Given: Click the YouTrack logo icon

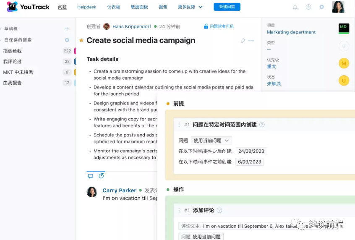Looking at the screenshot, I should point(12,7).
